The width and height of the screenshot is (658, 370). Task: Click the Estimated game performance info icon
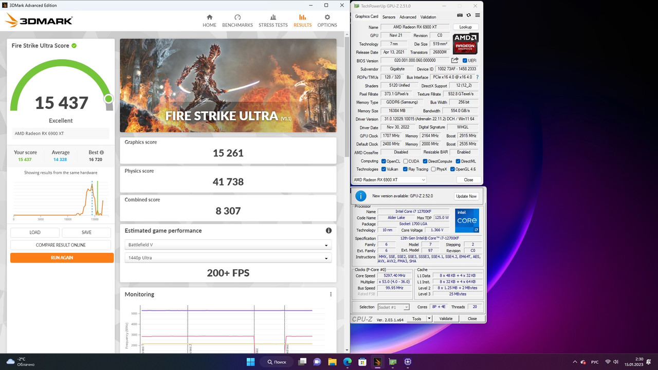(x=328, y=231)
